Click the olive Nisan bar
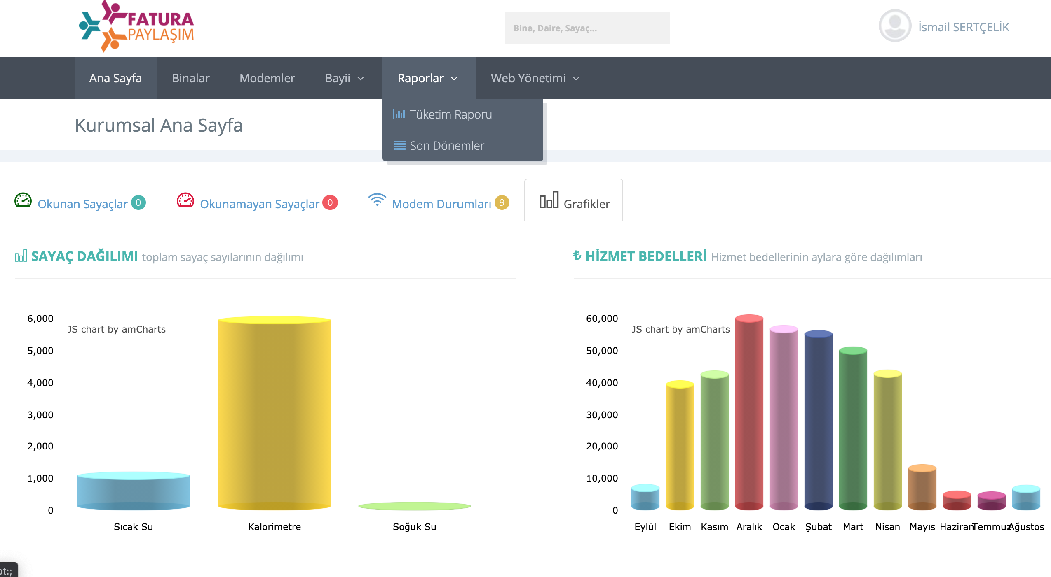The width and height of the screenshot is (1051, 577). (888, 440)
